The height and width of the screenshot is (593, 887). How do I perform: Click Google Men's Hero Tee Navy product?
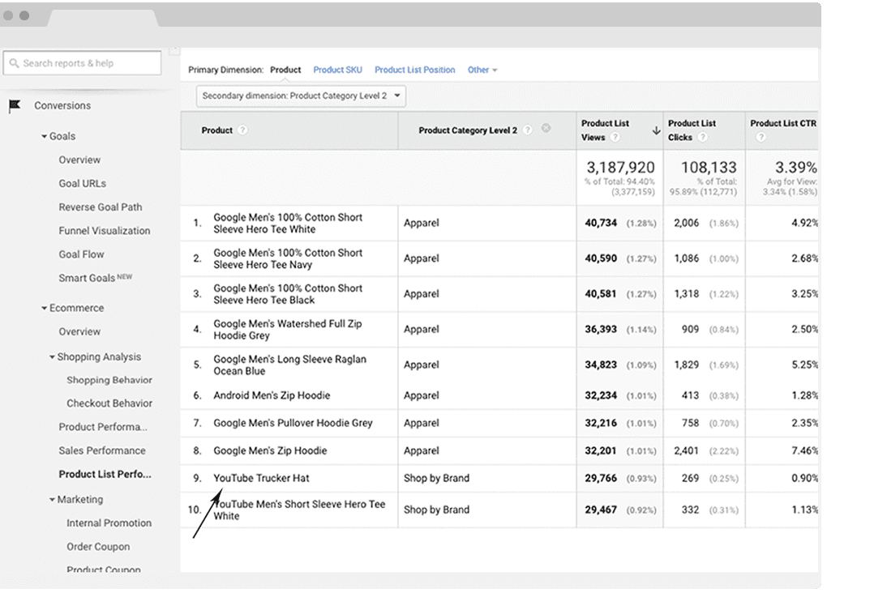pyautogui.click(x=288, y=259)
